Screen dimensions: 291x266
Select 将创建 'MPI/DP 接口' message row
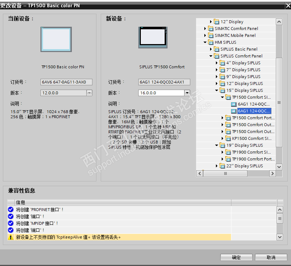click(x=120, y=223)
